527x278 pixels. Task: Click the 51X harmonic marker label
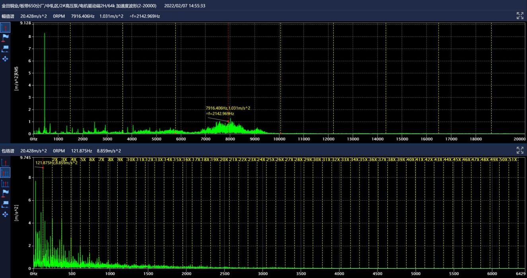point(512,159)
